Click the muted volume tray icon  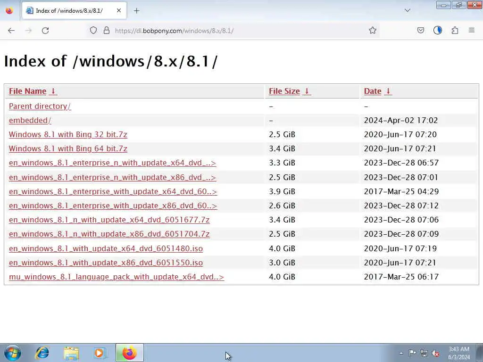point(435,353)
